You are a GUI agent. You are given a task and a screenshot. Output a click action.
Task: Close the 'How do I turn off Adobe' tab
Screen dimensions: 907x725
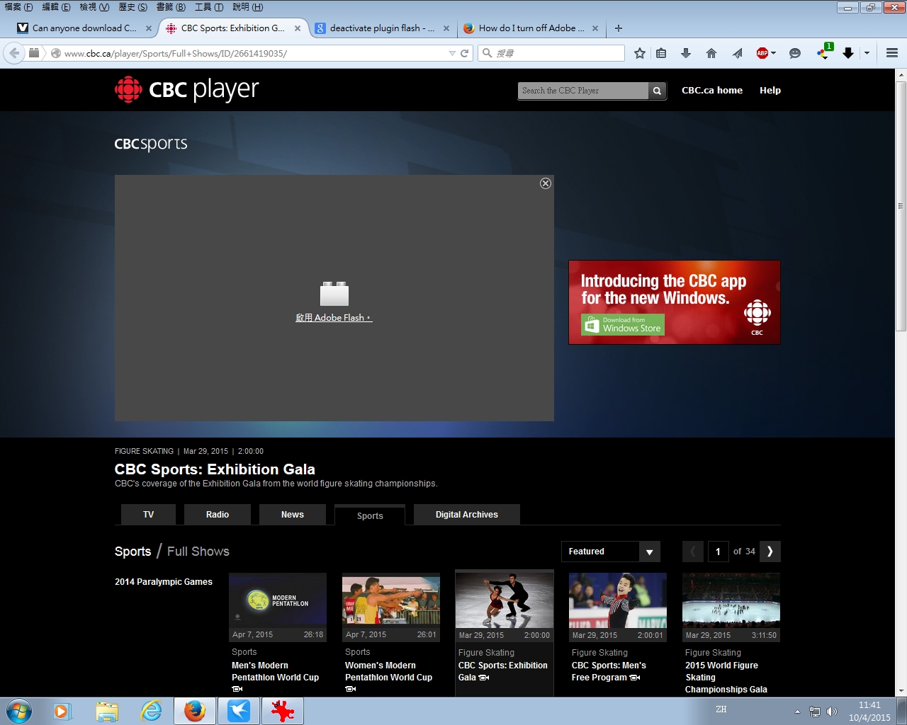(595, 28)
